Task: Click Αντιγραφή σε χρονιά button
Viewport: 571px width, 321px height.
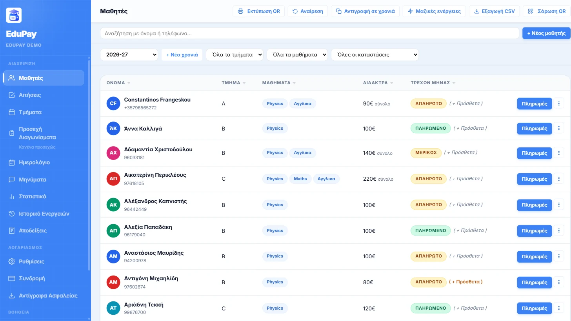Action: click(366, 11)
